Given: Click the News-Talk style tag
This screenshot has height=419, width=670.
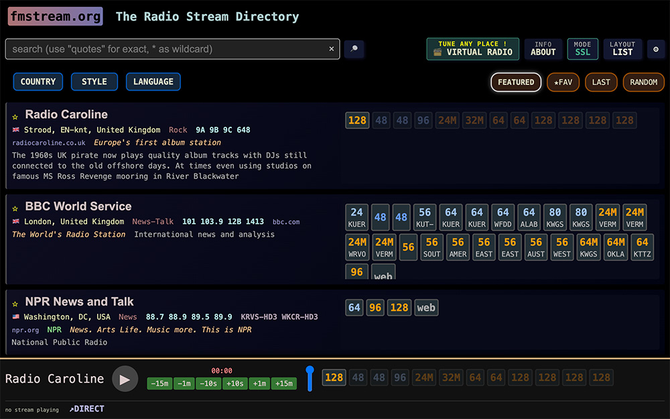Looking at the screenshot, I should click(153, 221).
